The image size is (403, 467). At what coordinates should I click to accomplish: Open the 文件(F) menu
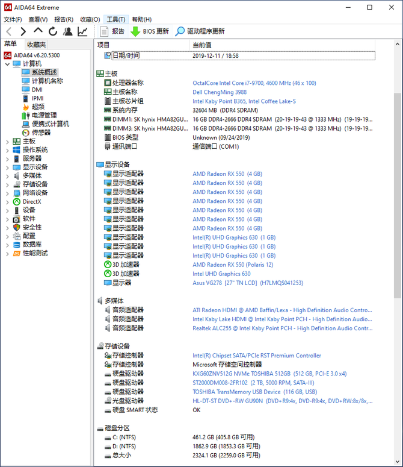[13, 19]
